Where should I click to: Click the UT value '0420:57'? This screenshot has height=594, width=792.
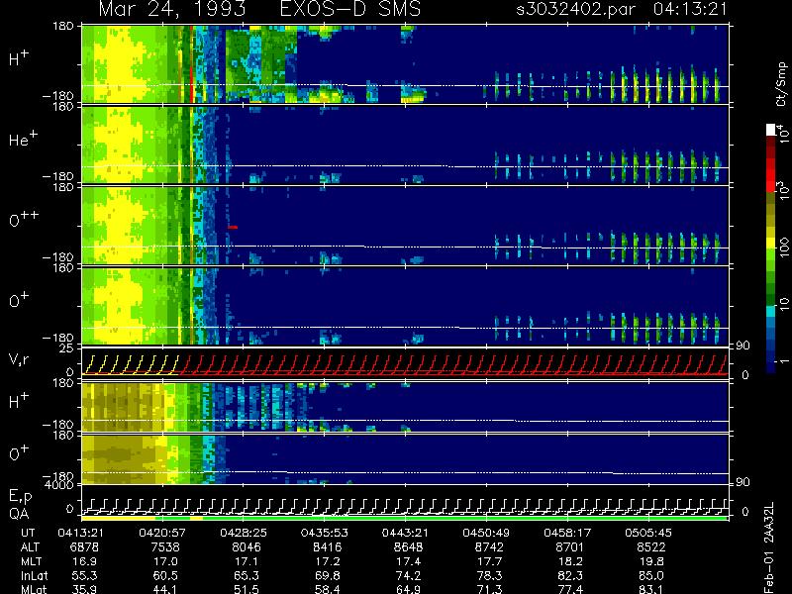click(162, 533)
